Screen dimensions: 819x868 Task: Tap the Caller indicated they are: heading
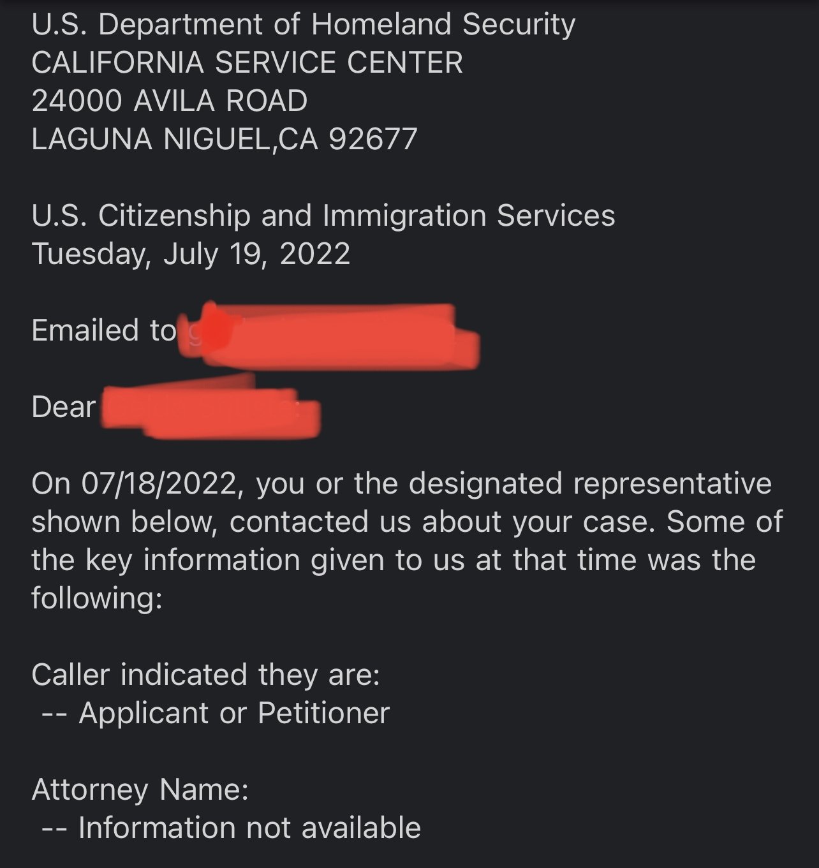pyautogui.click(x=205, y=675)
